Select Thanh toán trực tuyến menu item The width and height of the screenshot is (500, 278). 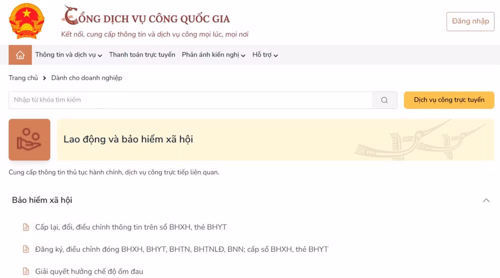[142, 55]
